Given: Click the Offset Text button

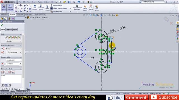Looking at the screenshot, I should [13, 72].
